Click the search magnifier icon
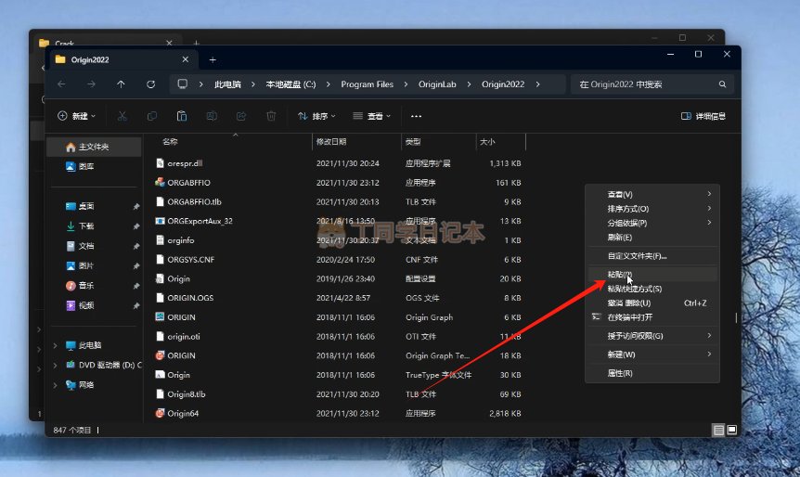 pos(723,84)
